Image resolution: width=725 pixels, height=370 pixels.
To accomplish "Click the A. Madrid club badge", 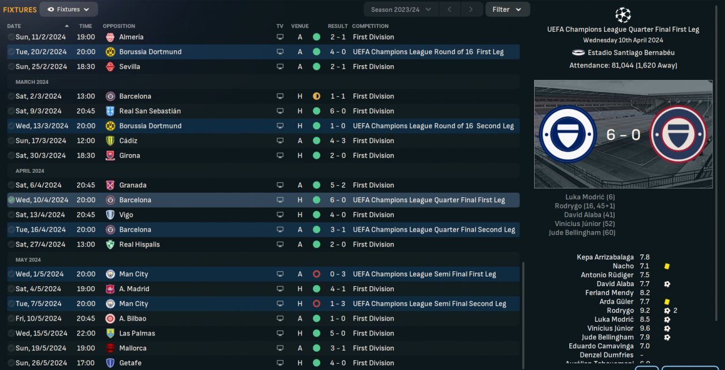I will [x=110, y=288].
